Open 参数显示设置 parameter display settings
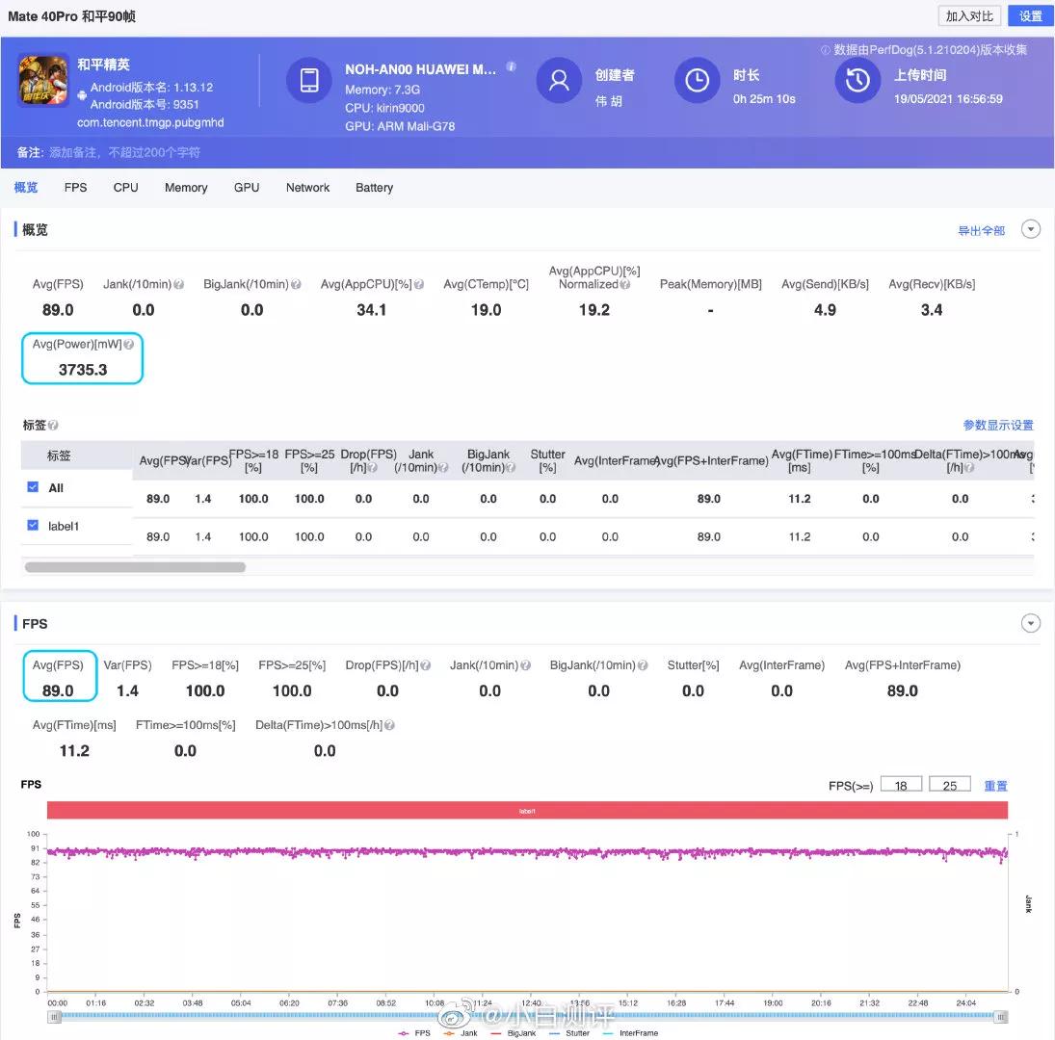1055x1040 pixels. (997, 426)
